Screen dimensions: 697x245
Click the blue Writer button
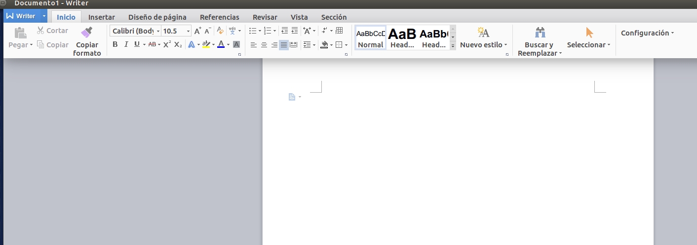point(22,16)
